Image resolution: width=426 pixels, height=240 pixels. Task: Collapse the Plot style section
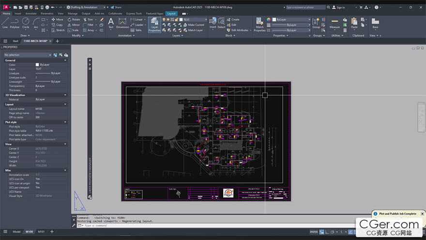(x=65, y=122)
